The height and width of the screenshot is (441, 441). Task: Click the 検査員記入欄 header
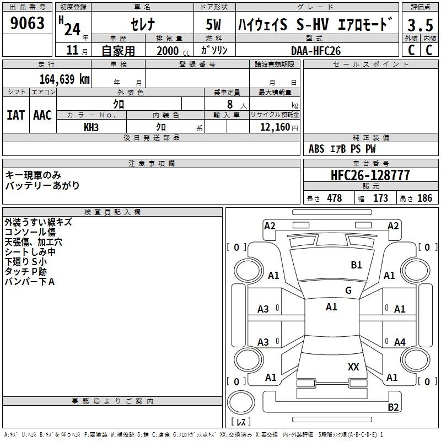point(112,212)
